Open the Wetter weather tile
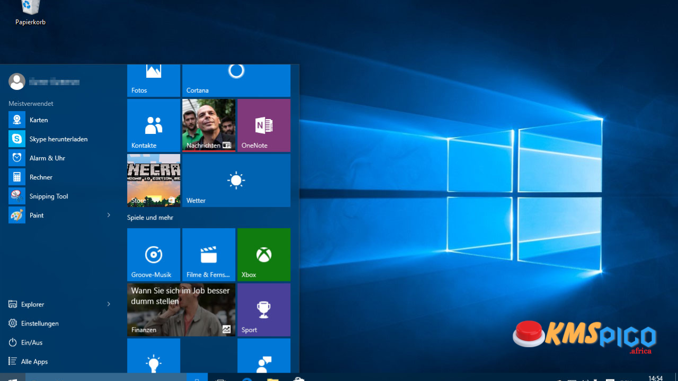The height and width of the screenshot is (381, 678). tap(236, 180)
